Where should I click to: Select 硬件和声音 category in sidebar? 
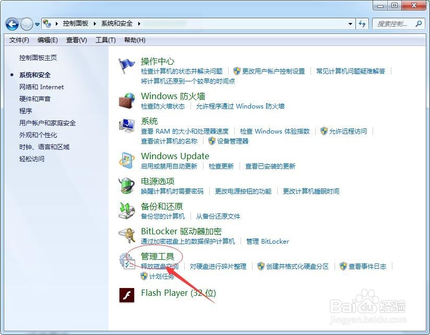(x=35, y=99)
